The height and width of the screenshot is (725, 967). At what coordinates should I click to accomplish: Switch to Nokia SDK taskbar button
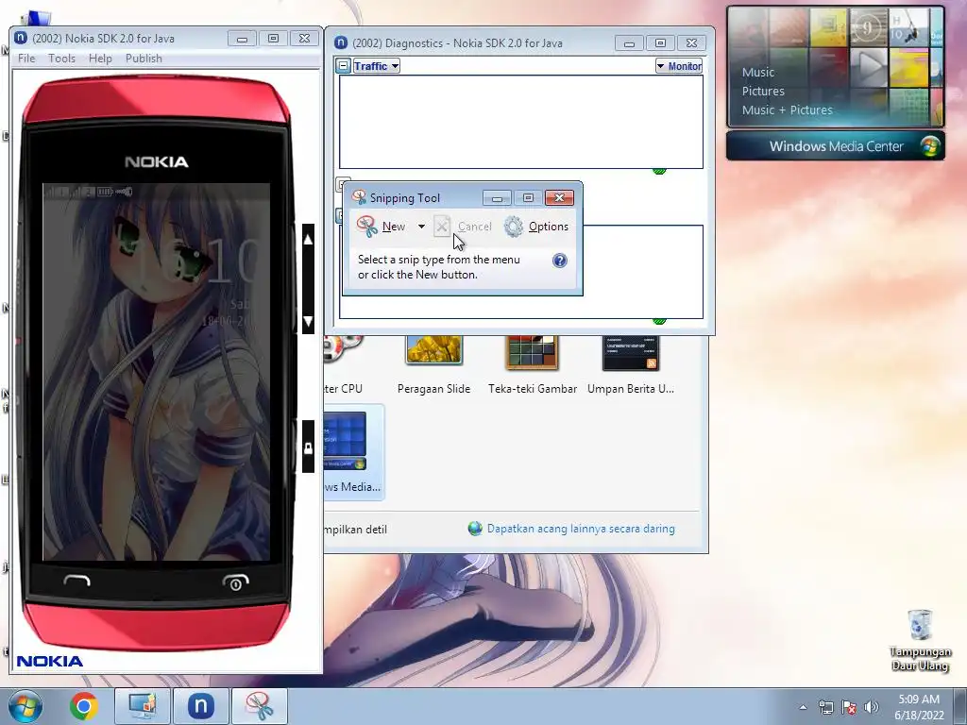point(200,706)
